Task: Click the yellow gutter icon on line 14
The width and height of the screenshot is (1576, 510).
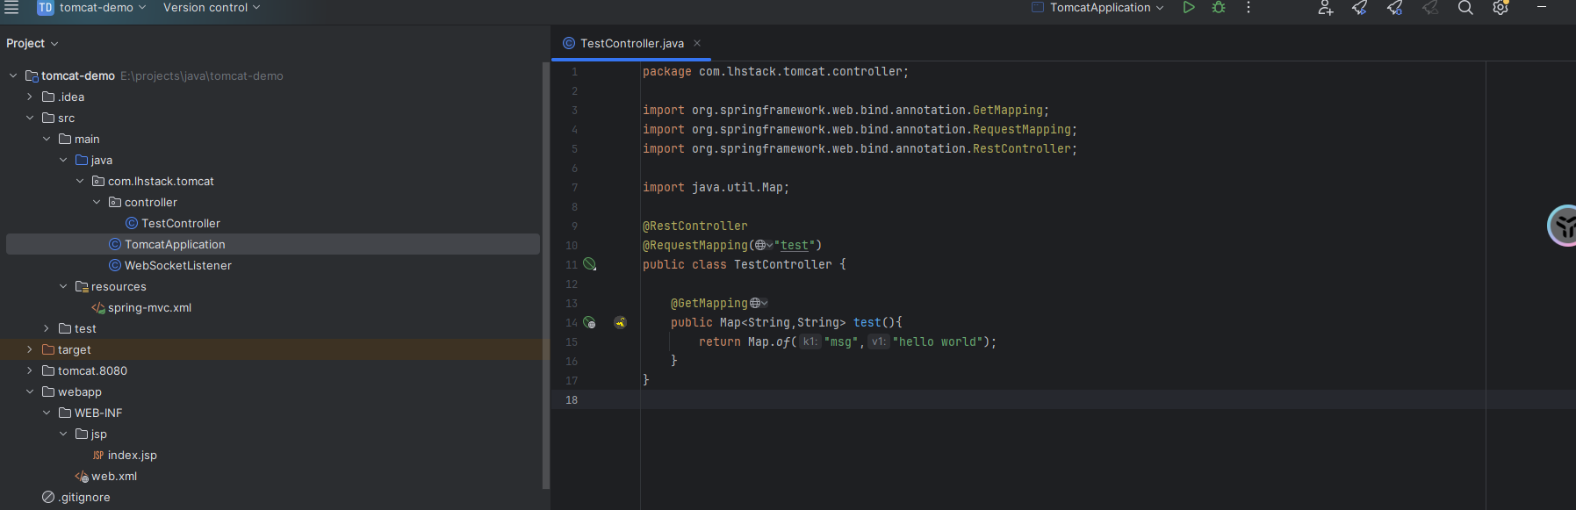Action: [x=620, y=323]
